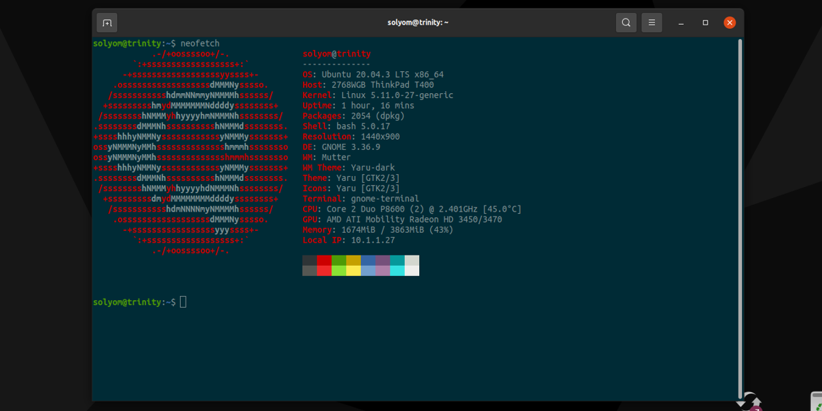Open the terminal hamburger menu
This screenshot has width=822, height=411.
652,23
